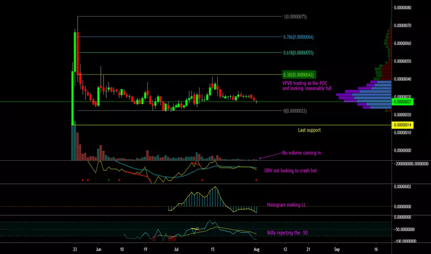This screenshot has width=431, height=254.
Task: Click the yellow 0.00000014 price tag
Action: (x=402, y=125)
